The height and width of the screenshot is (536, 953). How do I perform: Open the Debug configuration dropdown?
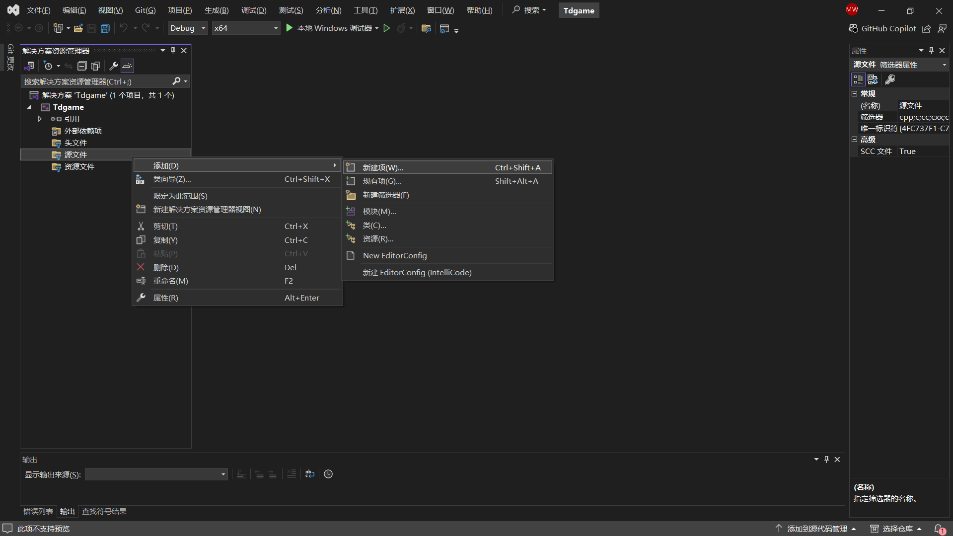[188, 28]
